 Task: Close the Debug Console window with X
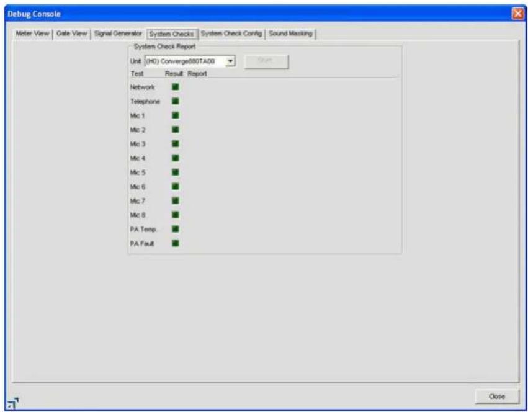pos(518,14)
